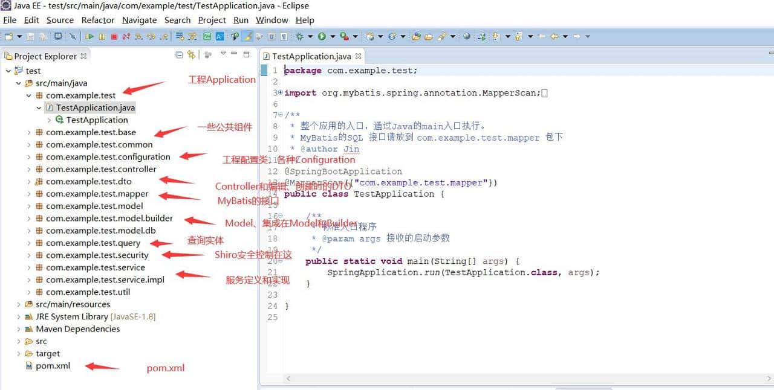Image resolution: width=774 pixels, height=390 pixels.
Task: Open the Refactor menu
Action: click(97, 20)
